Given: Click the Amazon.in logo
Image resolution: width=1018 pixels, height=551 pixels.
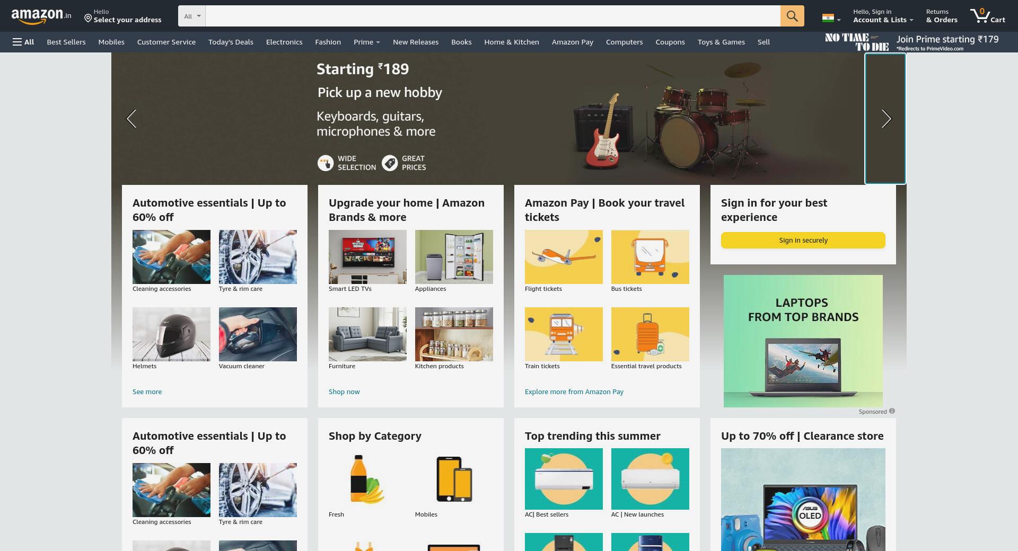Looking at the screenshot, I should point(41,16).
